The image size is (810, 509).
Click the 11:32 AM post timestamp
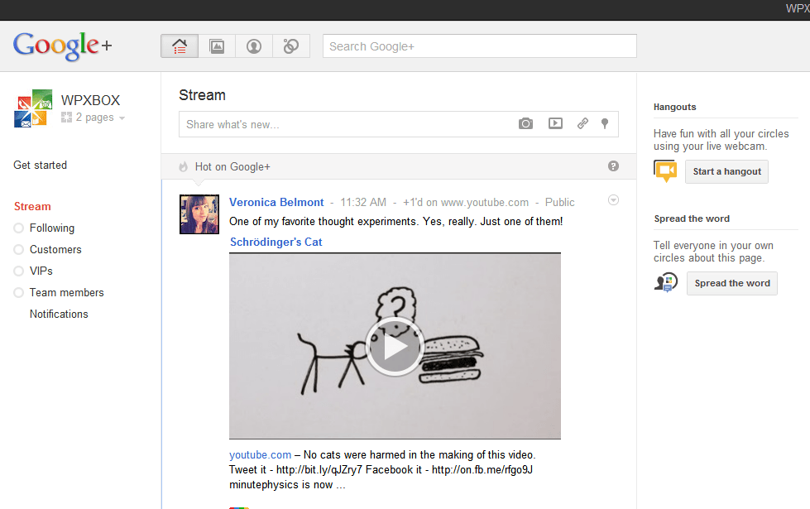363,202
